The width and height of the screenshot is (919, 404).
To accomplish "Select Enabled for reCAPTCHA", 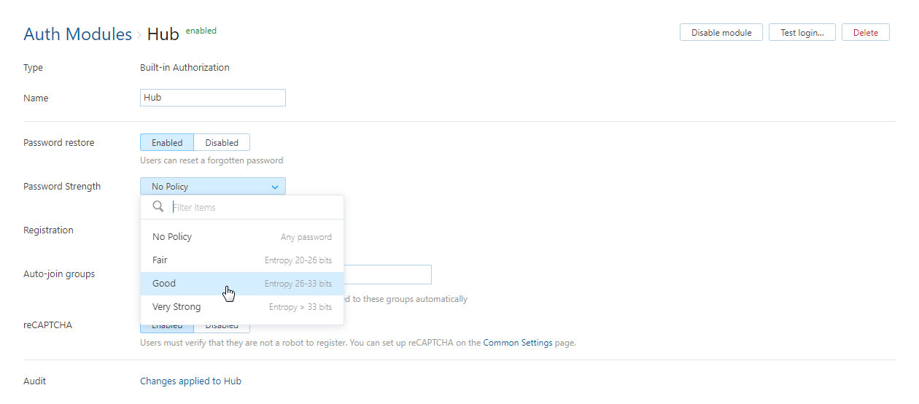I will (167, 328).
